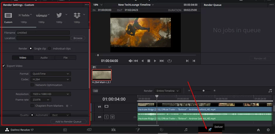This screenshot has height=134, width=275.
Task: Toggle the Export Video checkbox
Action: pyautogui.click(x=4, y=66)
